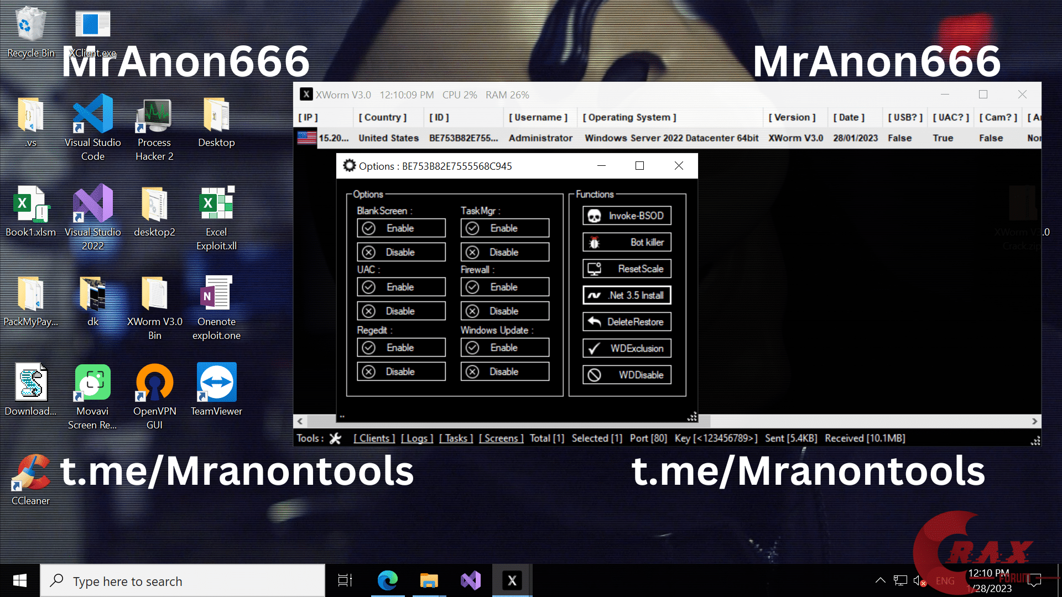The image size is (1062, 597).
Task: Click Enable under Firewall
Action: pyautogui.click(x=505, y=287)
